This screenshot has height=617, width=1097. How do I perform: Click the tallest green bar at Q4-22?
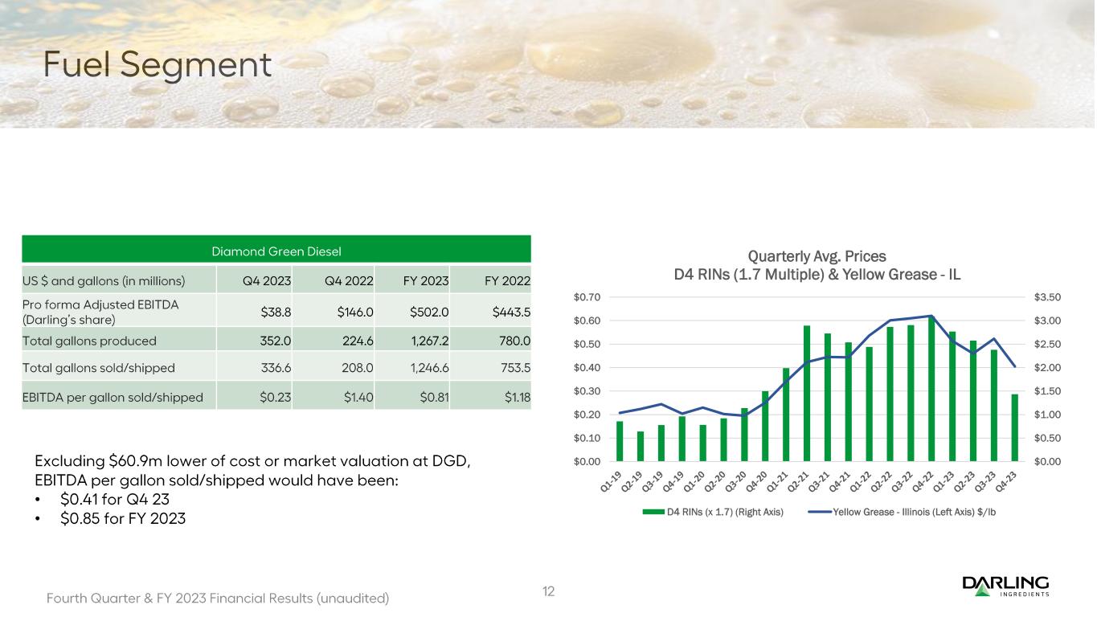(x=931, y=390)
